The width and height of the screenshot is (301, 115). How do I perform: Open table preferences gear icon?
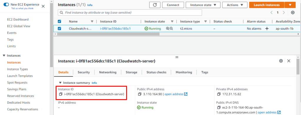(x=292, y=13)
